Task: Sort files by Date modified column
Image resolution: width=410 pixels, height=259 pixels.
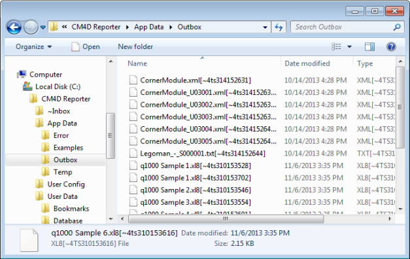Action: coord(307,63)
